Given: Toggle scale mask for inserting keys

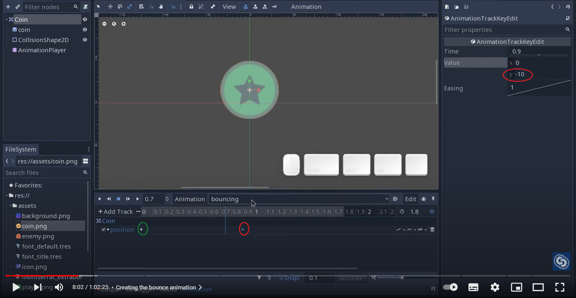Looking at the screenshot, I should [x=265, y=7].
